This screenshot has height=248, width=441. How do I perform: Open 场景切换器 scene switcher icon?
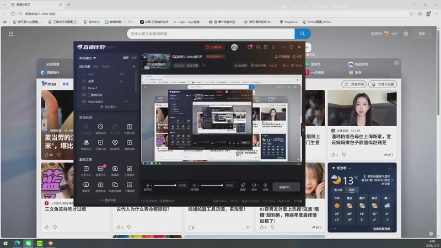(x=115, y=185)
